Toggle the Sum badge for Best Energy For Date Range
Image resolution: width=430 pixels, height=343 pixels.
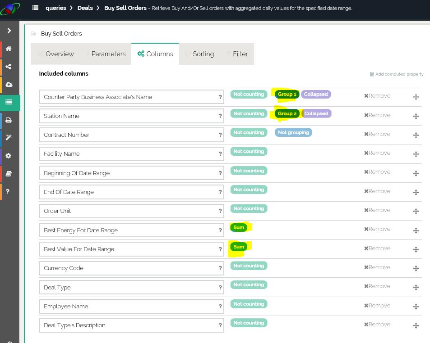(239, 228)
